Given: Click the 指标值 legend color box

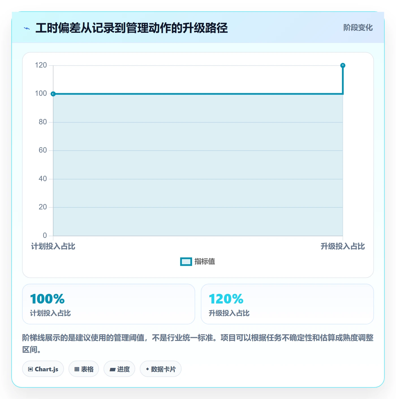Looking at the screenshot, I should click(x=186, y=262).
